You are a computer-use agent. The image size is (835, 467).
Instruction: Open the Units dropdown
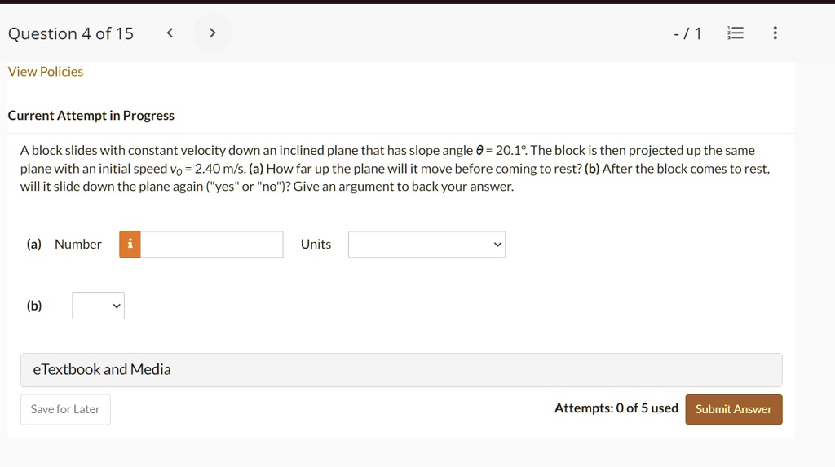click(426, 244)
